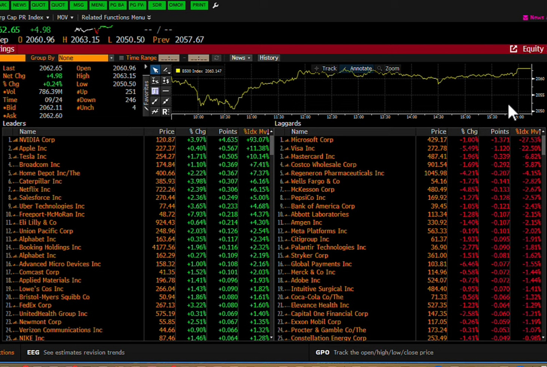Click the Time Range refresh icon
547x367 pixels.
pyautogui.click(x=216, y=58)
